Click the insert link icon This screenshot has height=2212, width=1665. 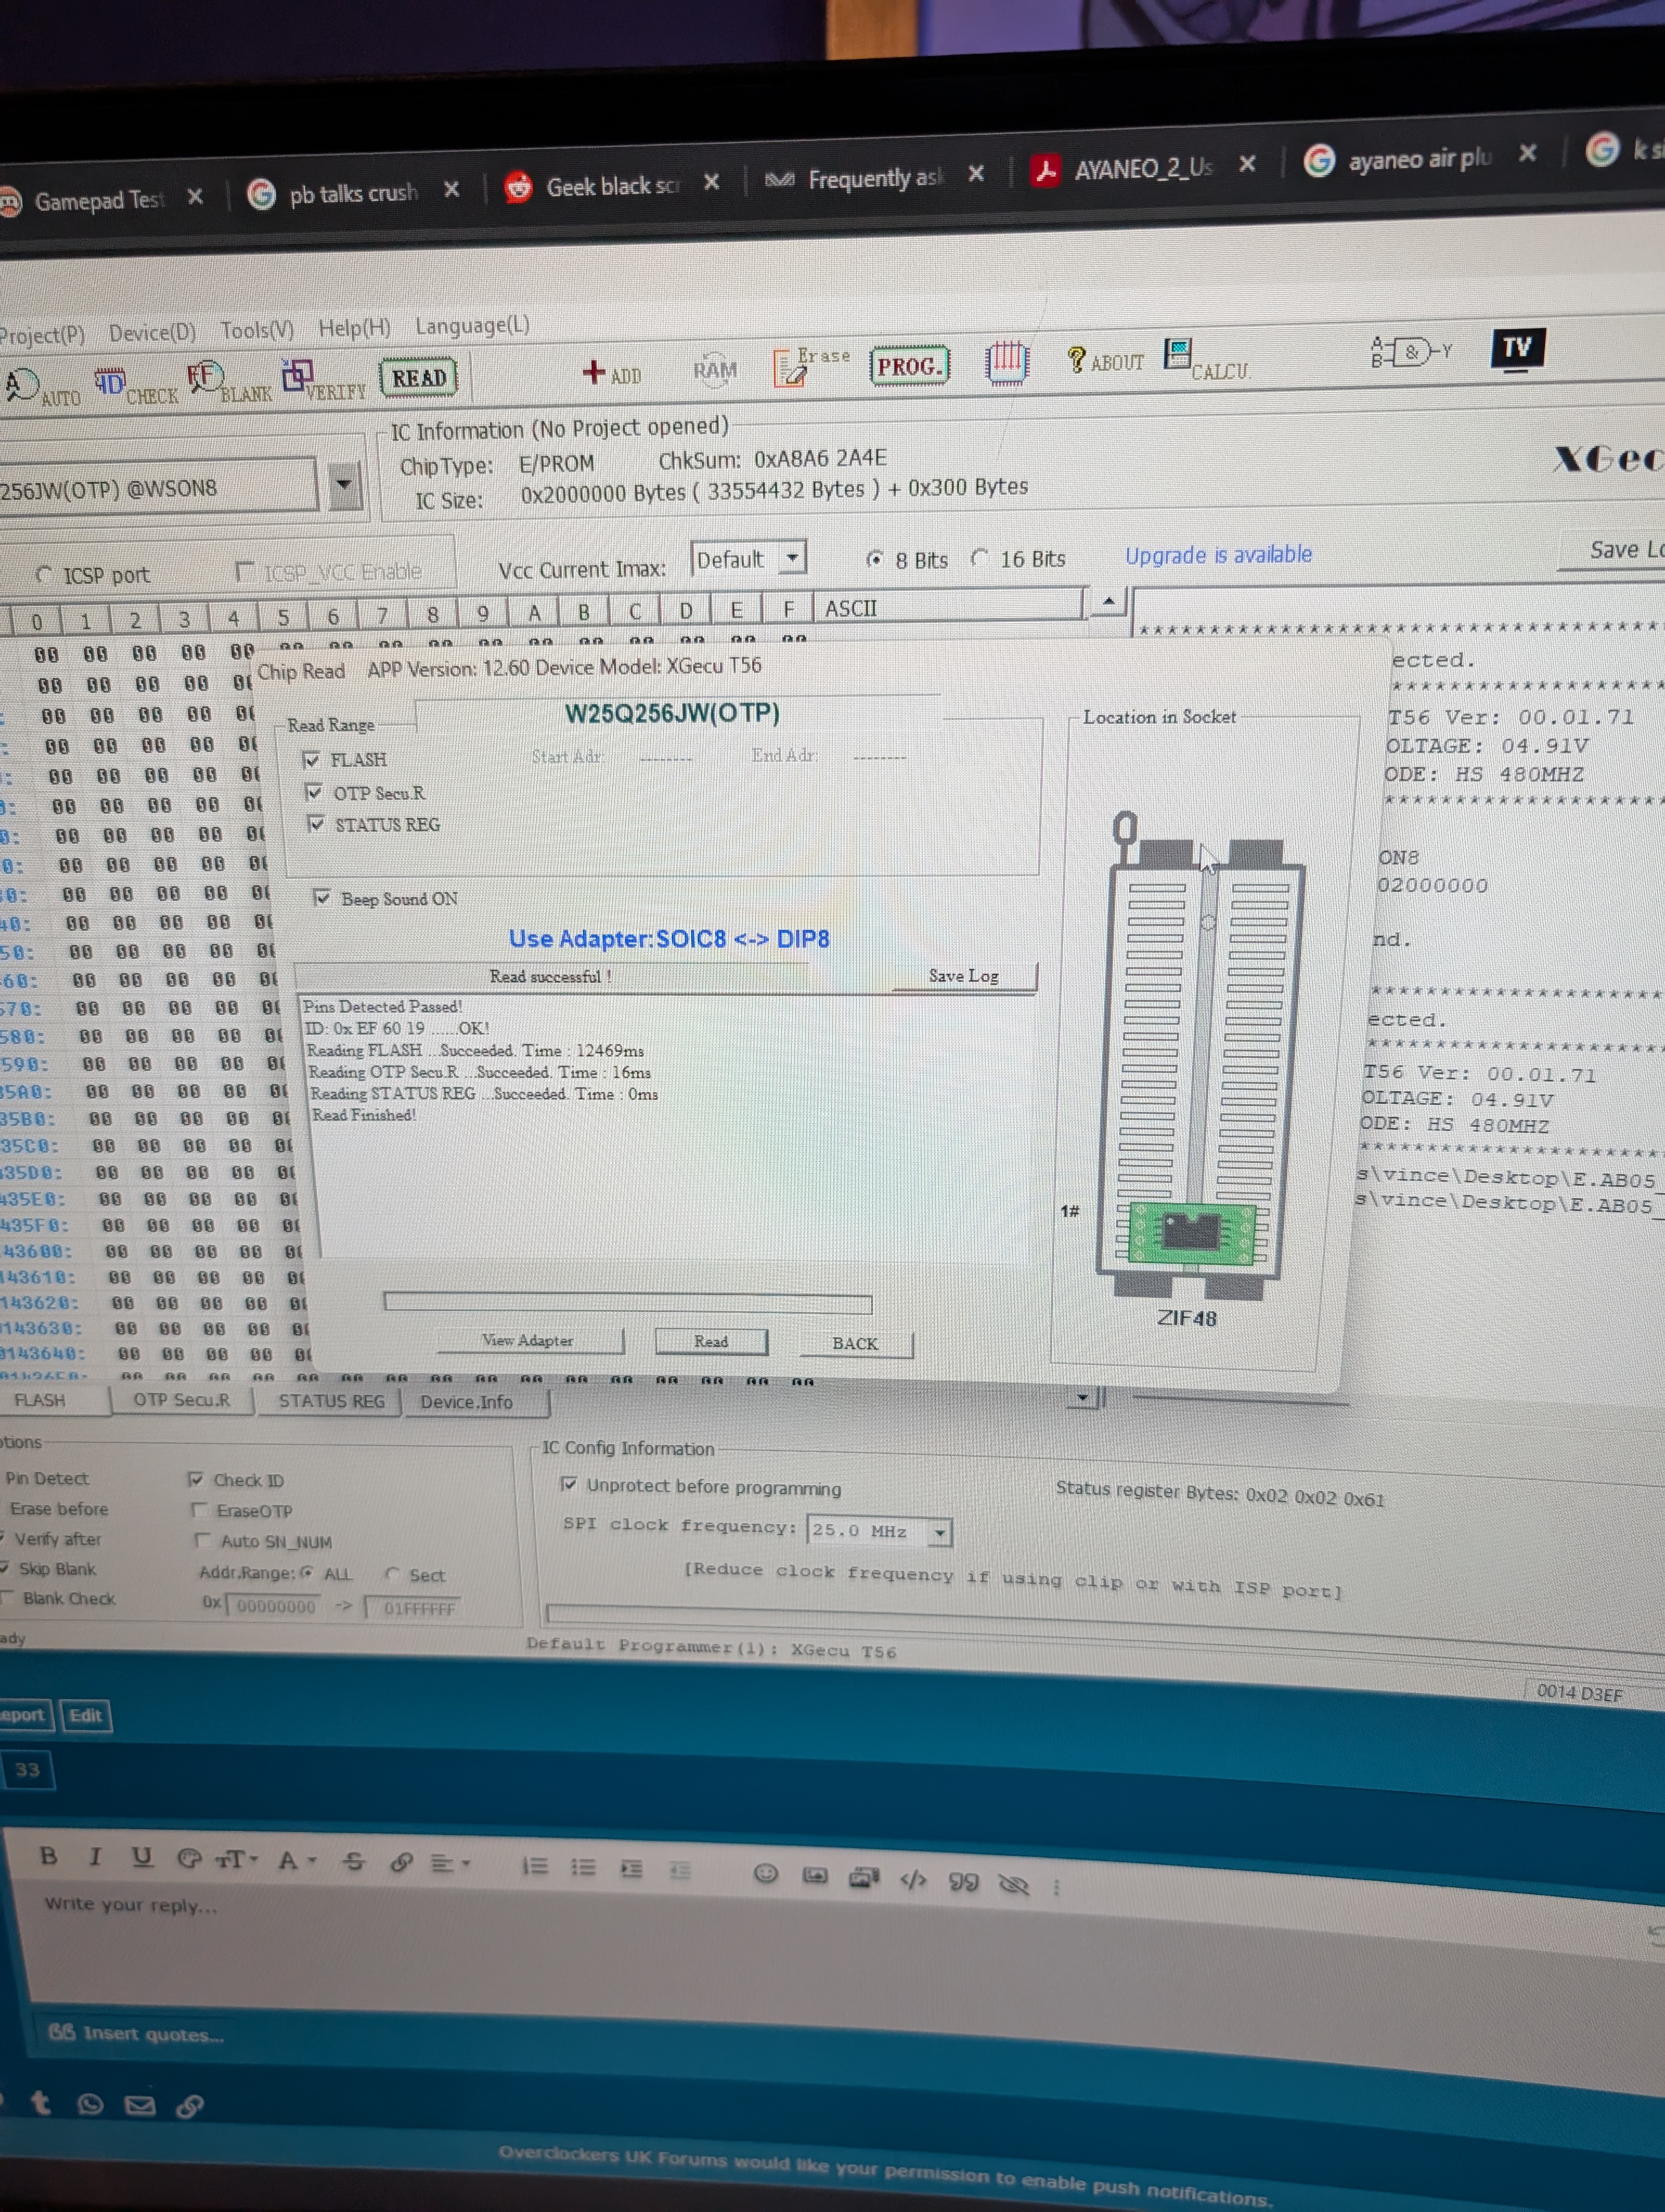coord(402,1862)
